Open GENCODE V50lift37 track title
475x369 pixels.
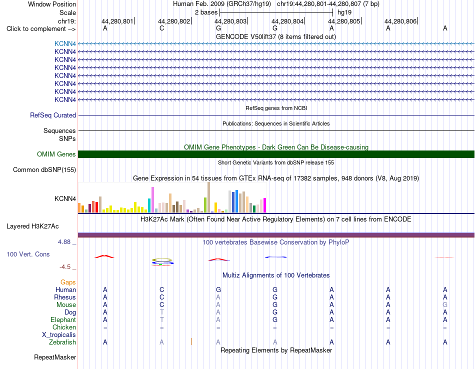(276, 36)
